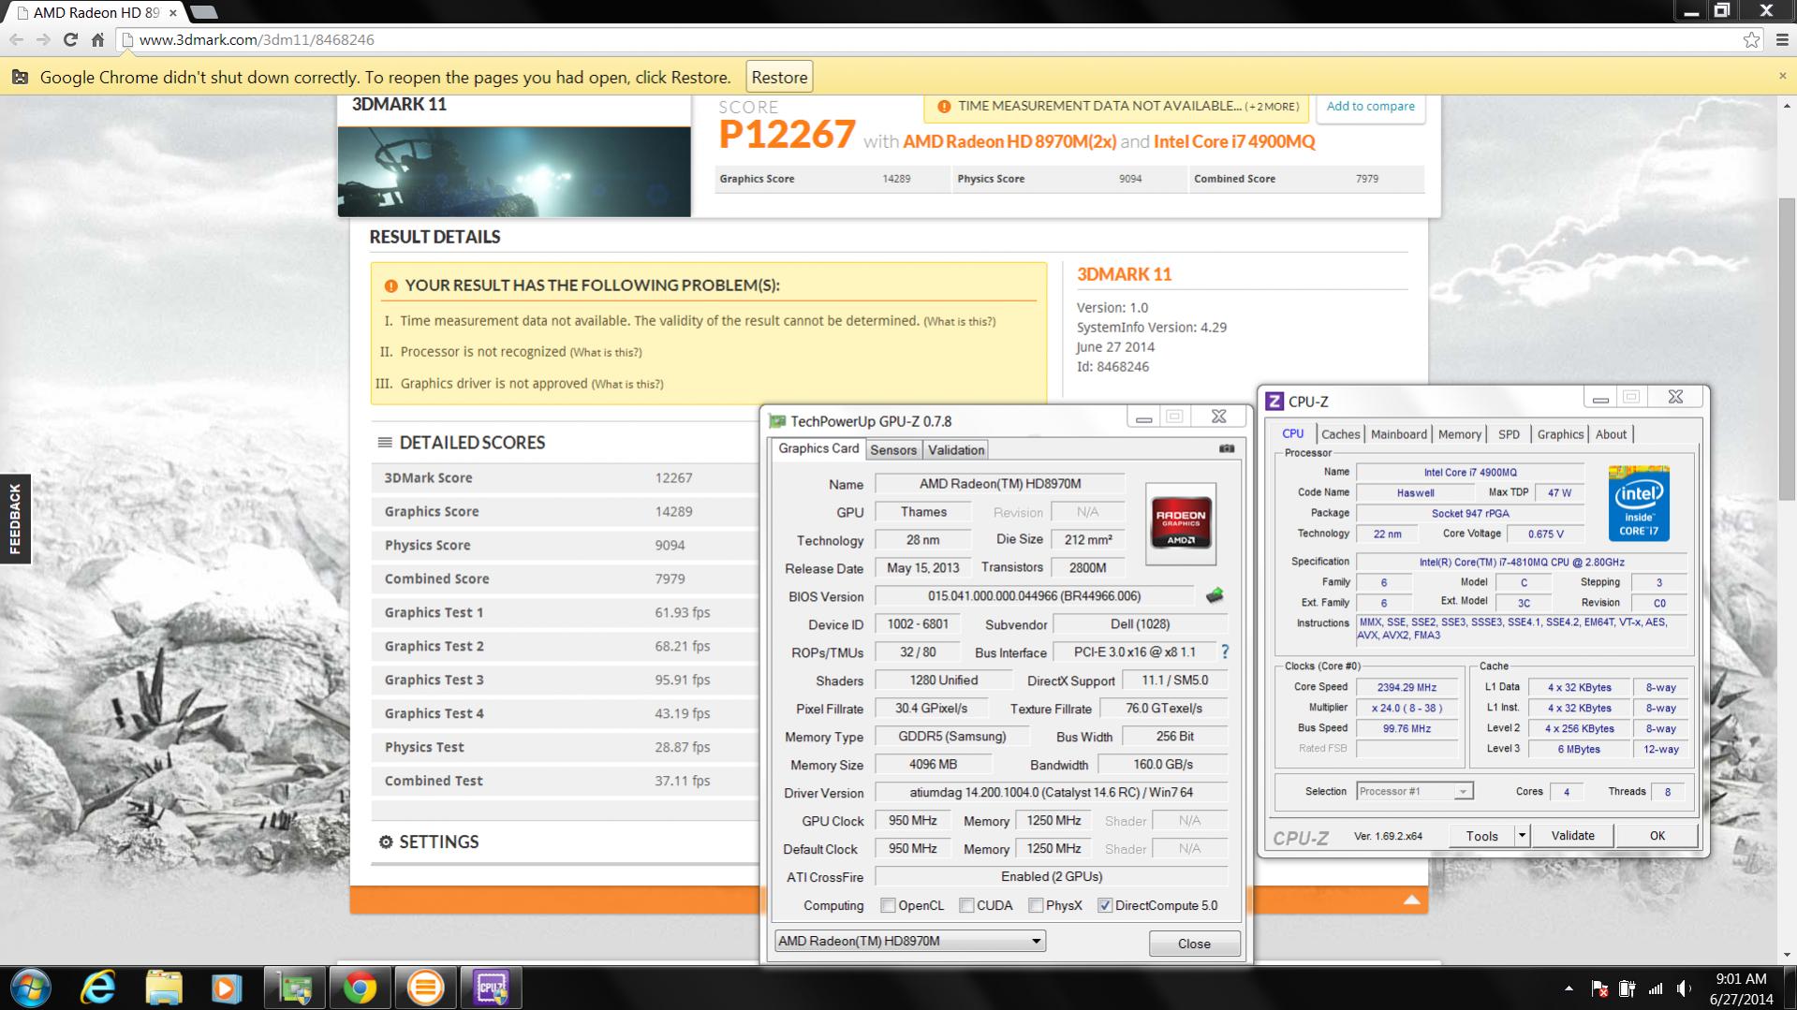The width and height of the screenshot is (1797, 1010).
Task: Click the Chrome forward arrow
Action: pos(43,39)
